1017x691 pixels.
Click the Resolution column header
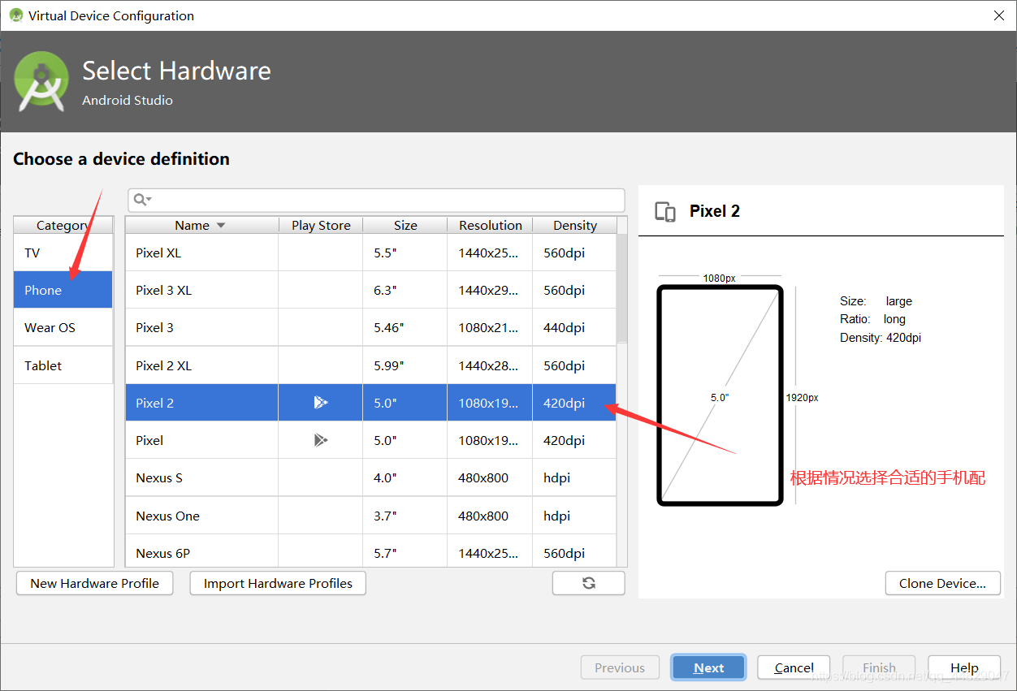point(491,225)
